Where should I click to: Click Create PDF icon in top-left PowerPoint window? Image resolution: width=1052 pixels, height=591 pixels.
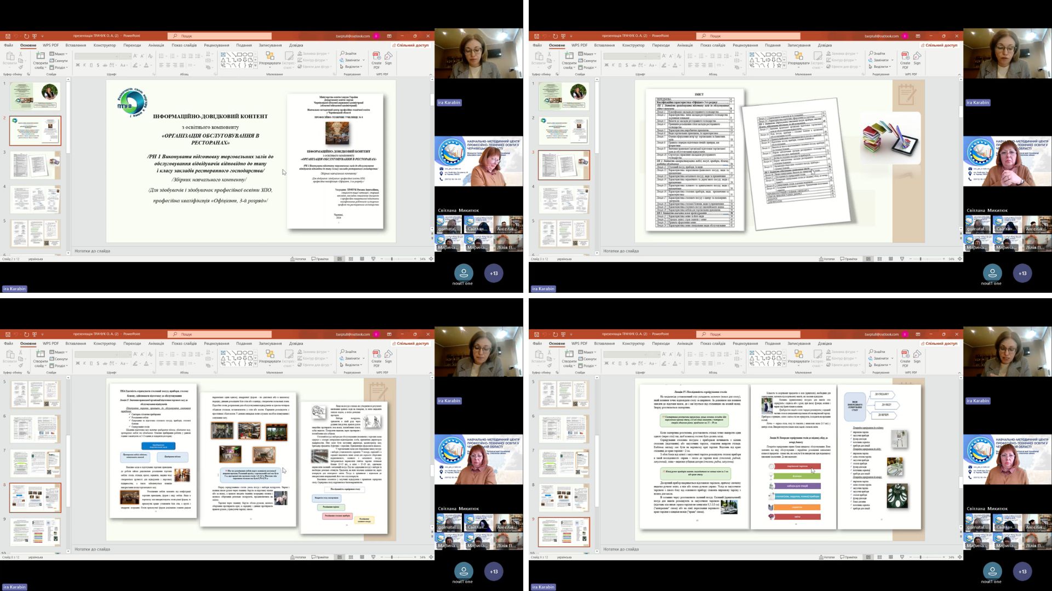tap(376, 56)
